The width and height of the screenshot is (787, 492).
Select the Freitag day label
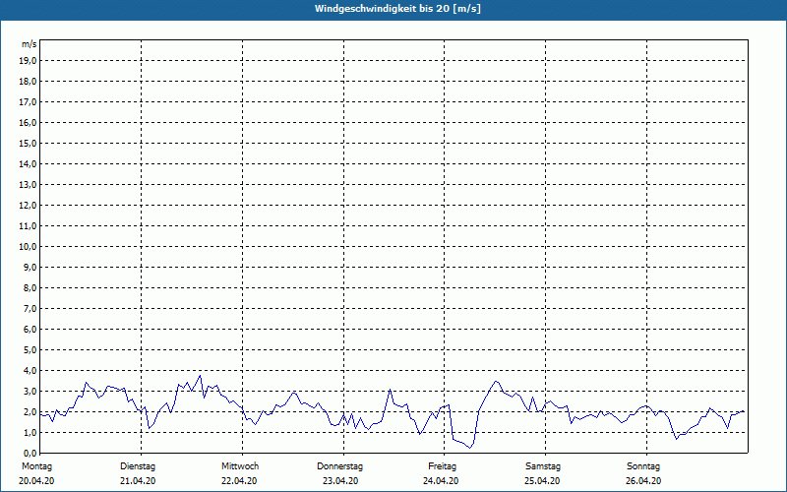[x=442, y=466]
